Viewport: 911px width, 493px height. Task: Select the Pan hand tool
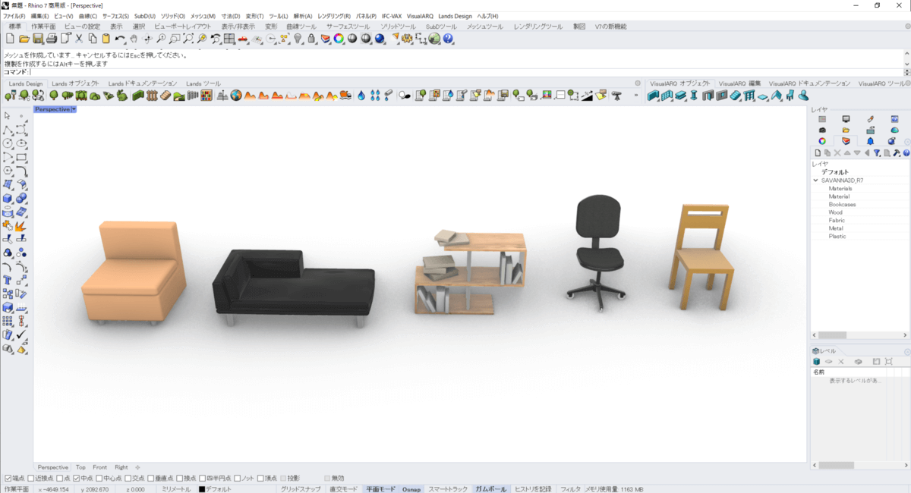pos(134,38)
